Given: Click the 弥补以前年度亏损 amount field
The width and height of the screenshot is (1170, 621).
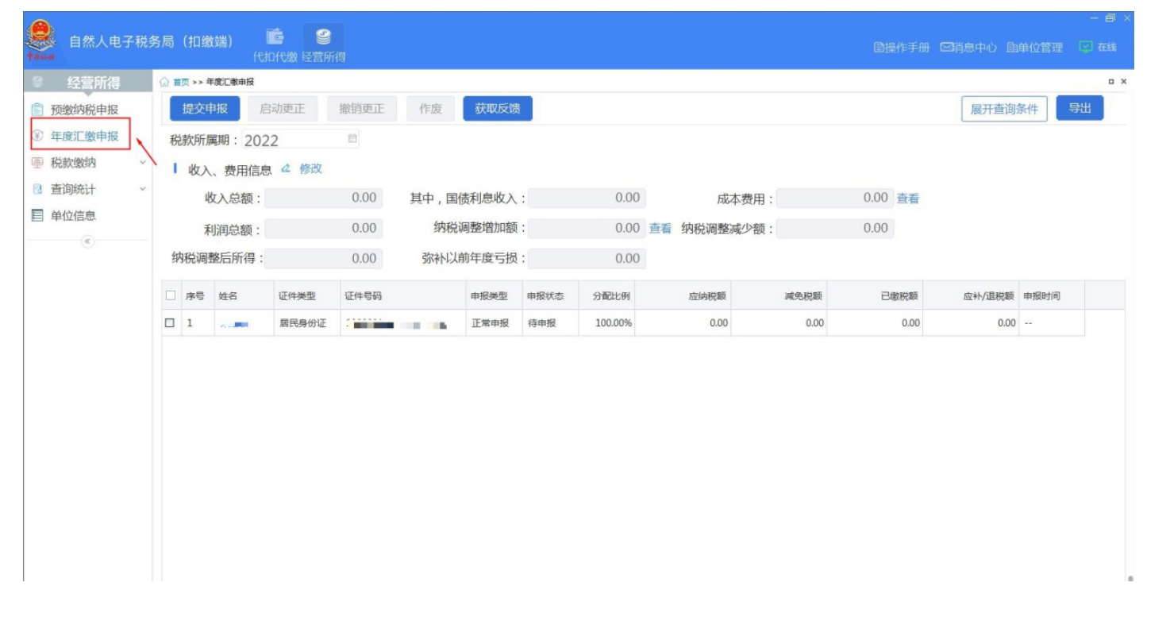Looking at the screenshot, I should pos(587,259).
